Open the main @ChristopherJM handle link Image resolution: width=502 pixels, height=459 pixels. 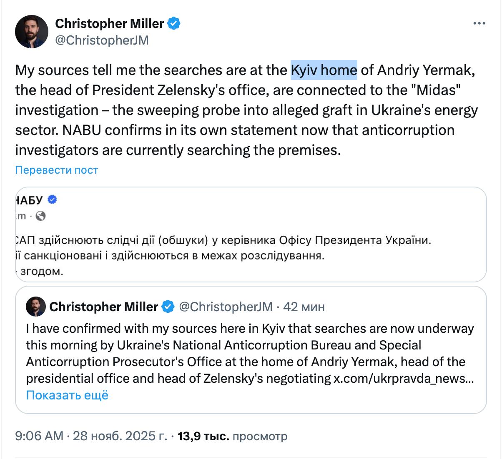coord(102,40)
